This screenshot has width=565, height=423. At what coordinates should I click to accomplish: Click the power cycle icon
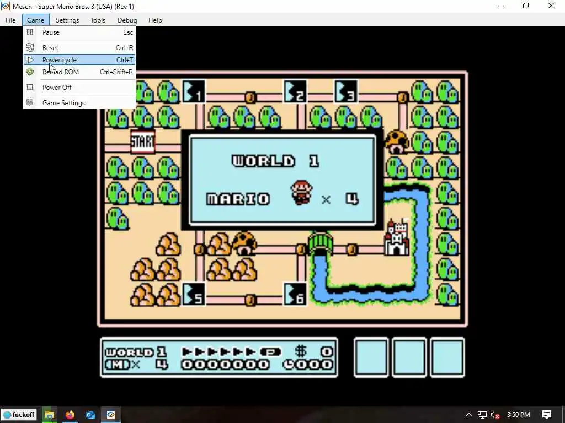pos(30,59)
